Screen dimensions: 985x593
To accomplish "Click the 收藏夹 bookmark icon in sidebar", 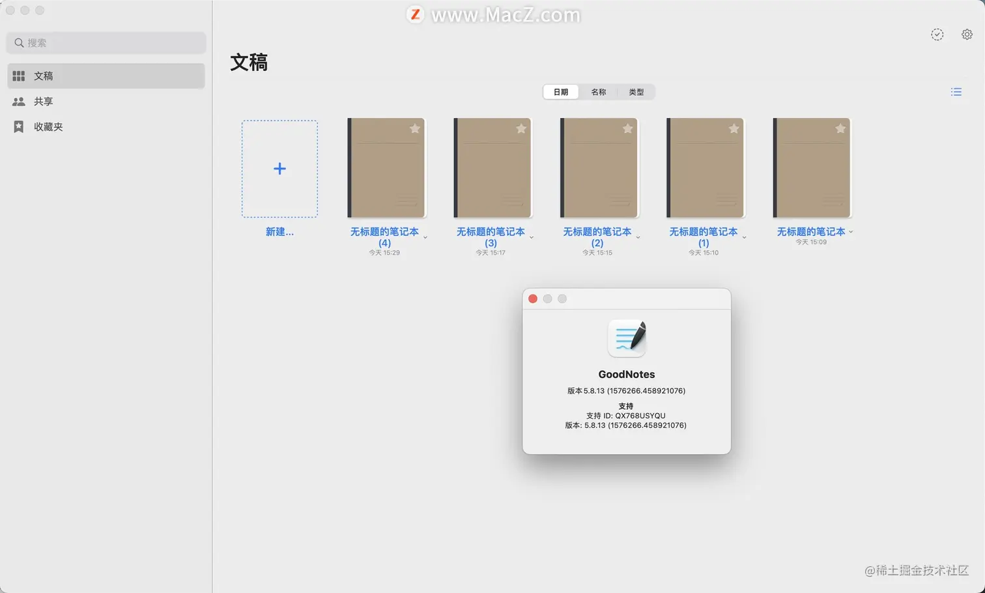I will click(19, 126).
